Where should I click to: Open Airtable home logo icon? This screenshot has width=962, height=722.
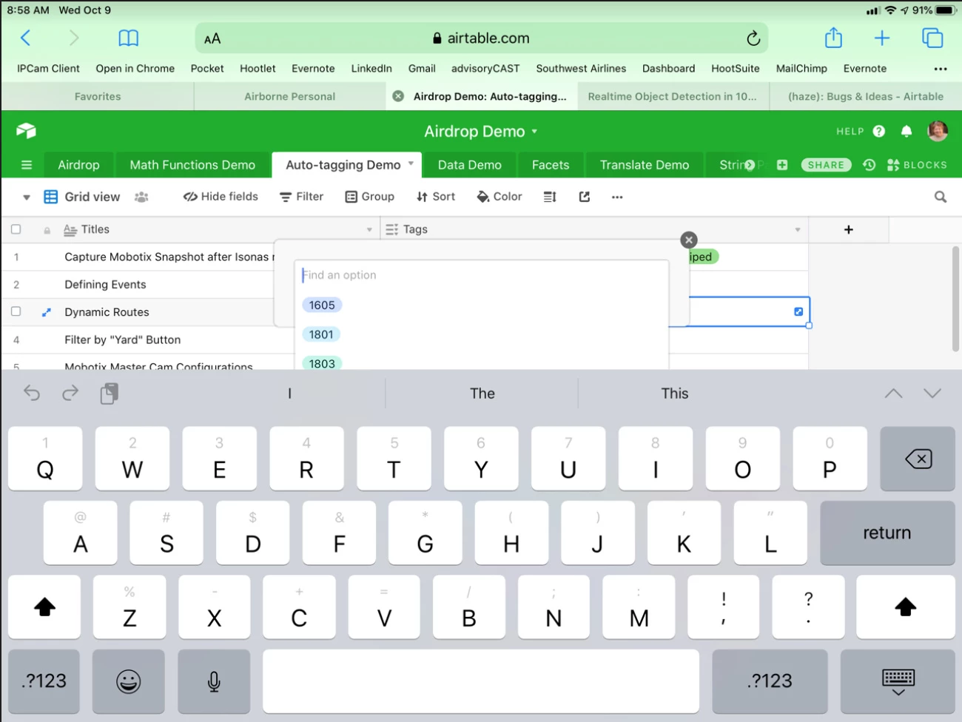(26, 131)
